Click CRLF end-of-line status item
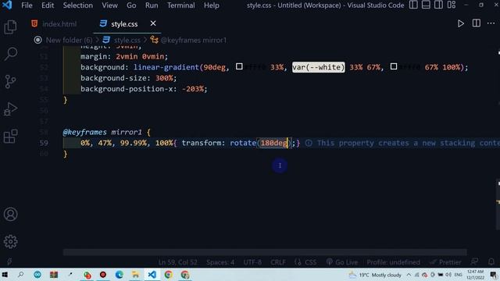Screen dimensions: 500x281 pos(278,262)
